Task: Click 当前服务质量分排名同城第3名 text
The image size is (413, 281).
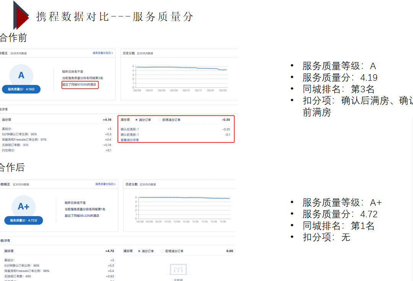Action: pos(83,78)
